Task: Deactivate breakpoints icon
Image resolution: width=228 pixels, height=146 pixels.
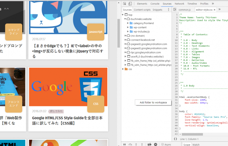Action: pos(149,144)
